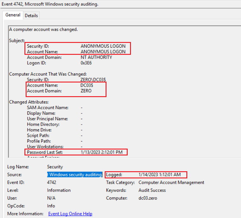Screen dimensions: 241x218
Task: Click the Keywords value 'Audit Success'
Action: [x=152, y=190]
